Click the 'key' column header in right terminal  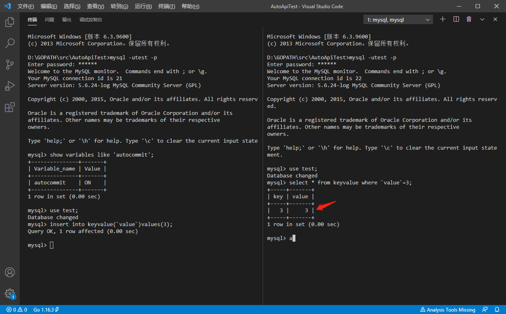click(278, 197)
